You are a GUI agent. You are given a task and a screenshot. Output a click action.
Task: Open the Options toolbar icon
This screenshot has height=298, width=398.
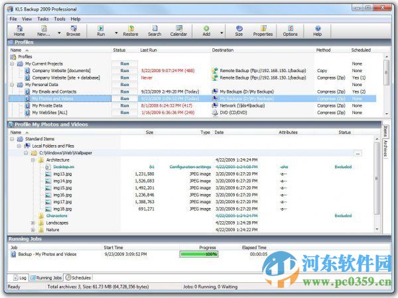pyautogui.click(x=290, y=30)
